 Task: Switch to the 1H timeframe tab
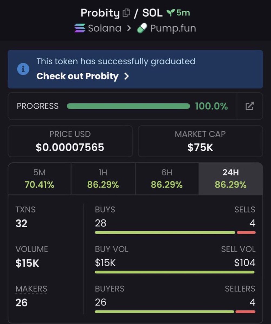(103, 179)
